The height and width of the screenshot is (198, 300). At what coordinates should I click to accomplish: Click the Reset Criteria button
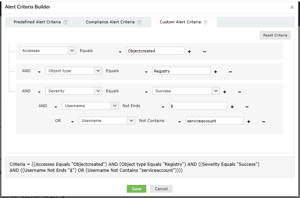[275, 35]
